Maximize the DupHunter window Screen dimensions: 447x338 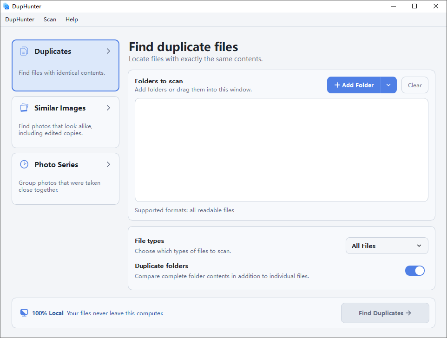pyautogui.click(x=414, y=6)
